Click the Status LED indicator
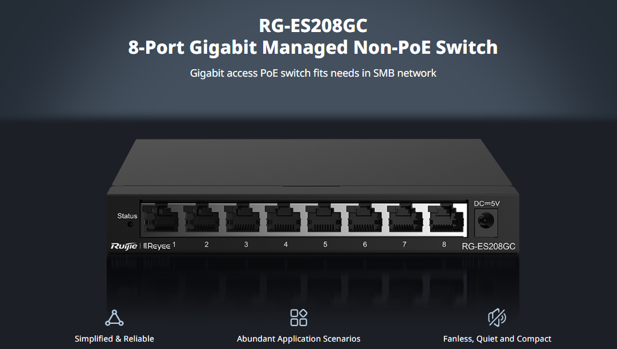617x349 pixels. pos(130,224)
